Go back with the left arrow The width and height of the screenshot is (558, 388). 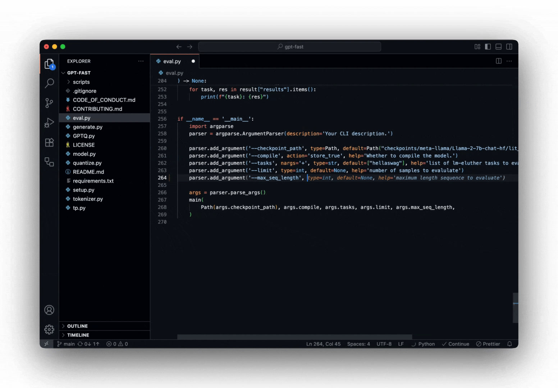(x=179, y=47)
